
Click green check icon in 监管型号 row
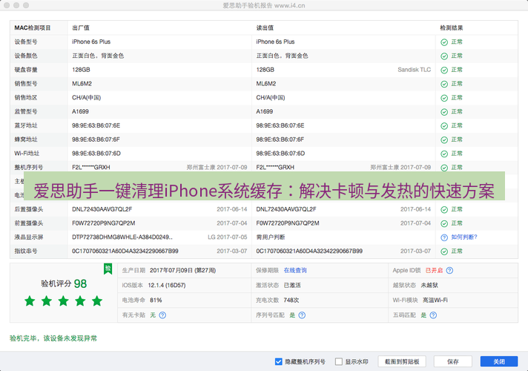pyautogui.click(x=444, y=112)
